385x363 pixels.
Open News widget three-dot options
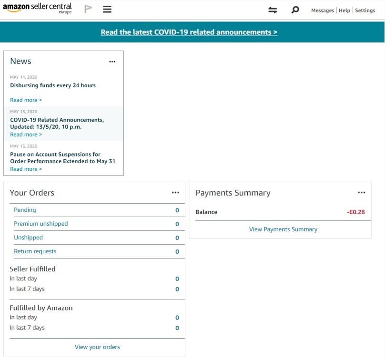pos(112,62)
